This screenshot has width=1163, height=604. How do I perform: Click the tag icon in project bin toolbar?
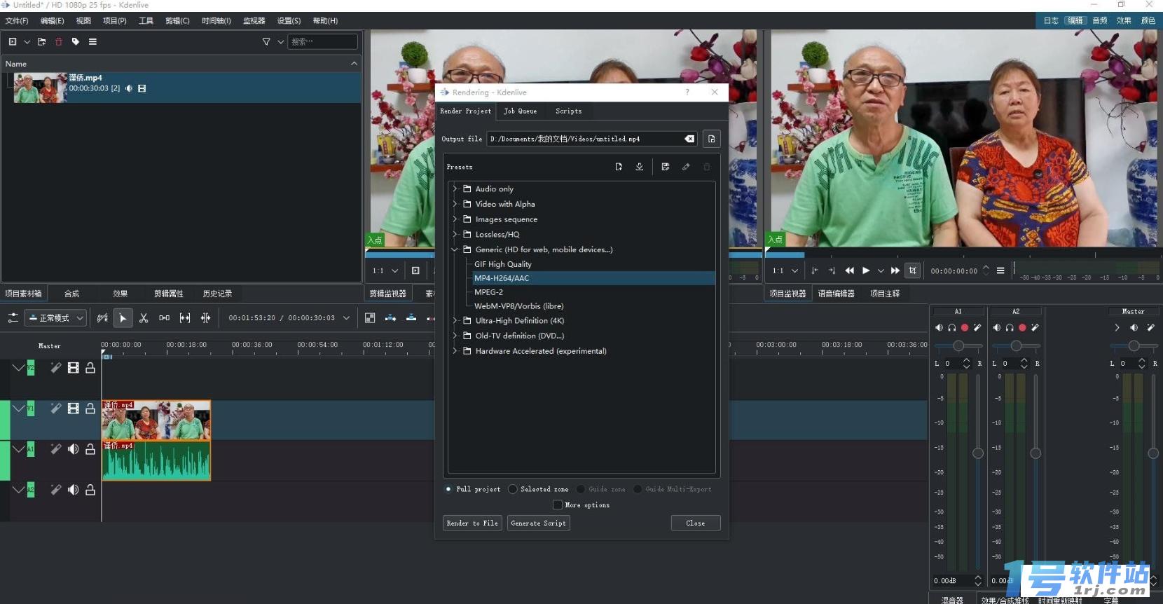tap(76, 42)
